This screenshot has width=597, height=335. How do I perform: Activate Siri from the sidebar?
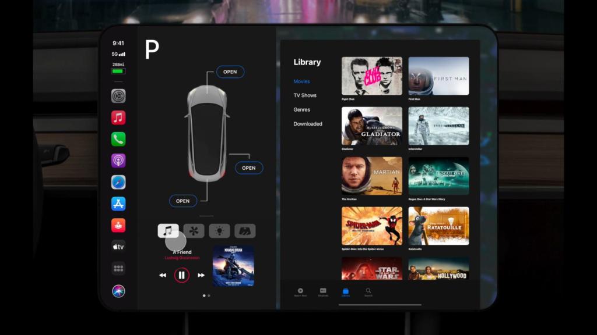[117, 289]
